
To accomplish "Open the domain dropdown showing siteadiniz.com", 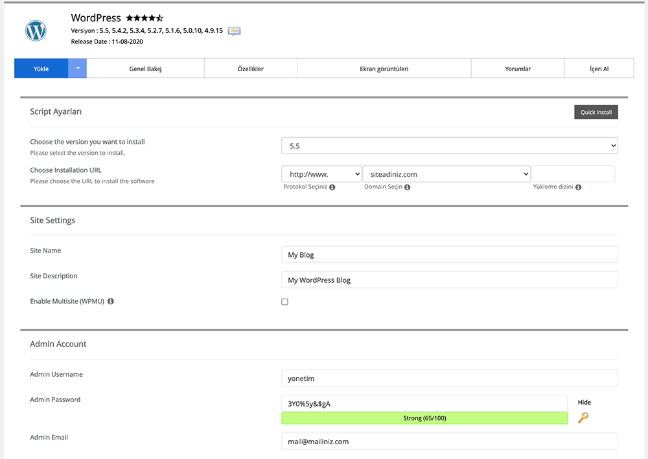I will pyautogui.click(x=446, y=174).
